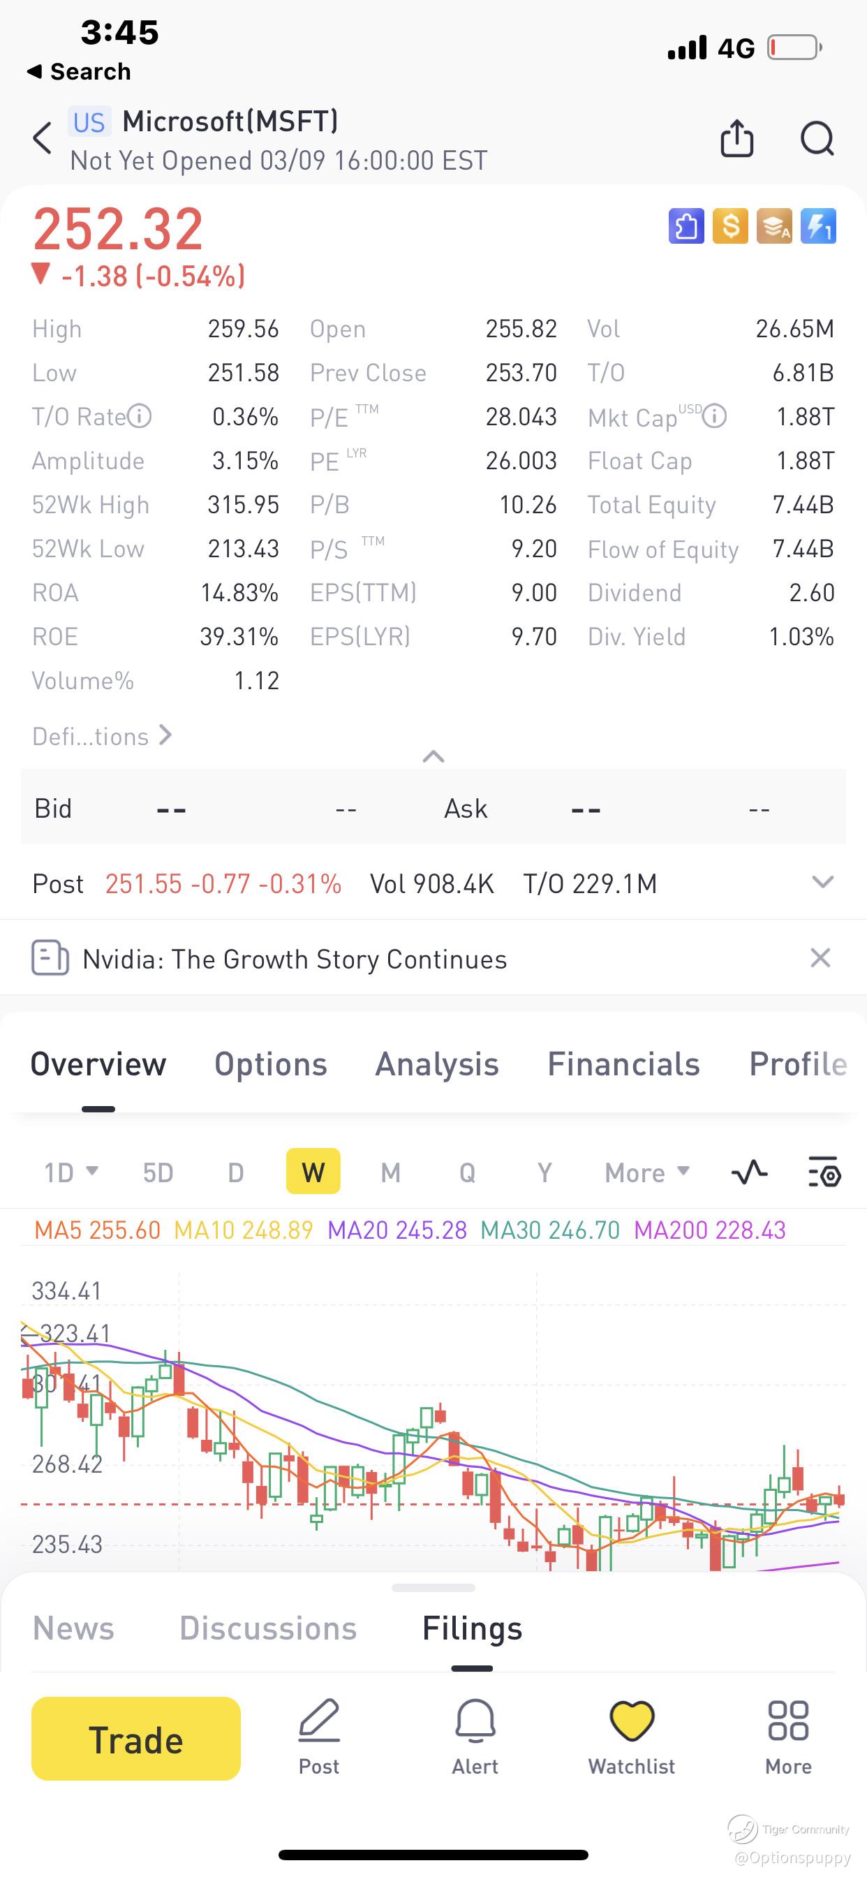
Task: Tap the blue lightning bolt badge icon
Action: tap(817, 226)
